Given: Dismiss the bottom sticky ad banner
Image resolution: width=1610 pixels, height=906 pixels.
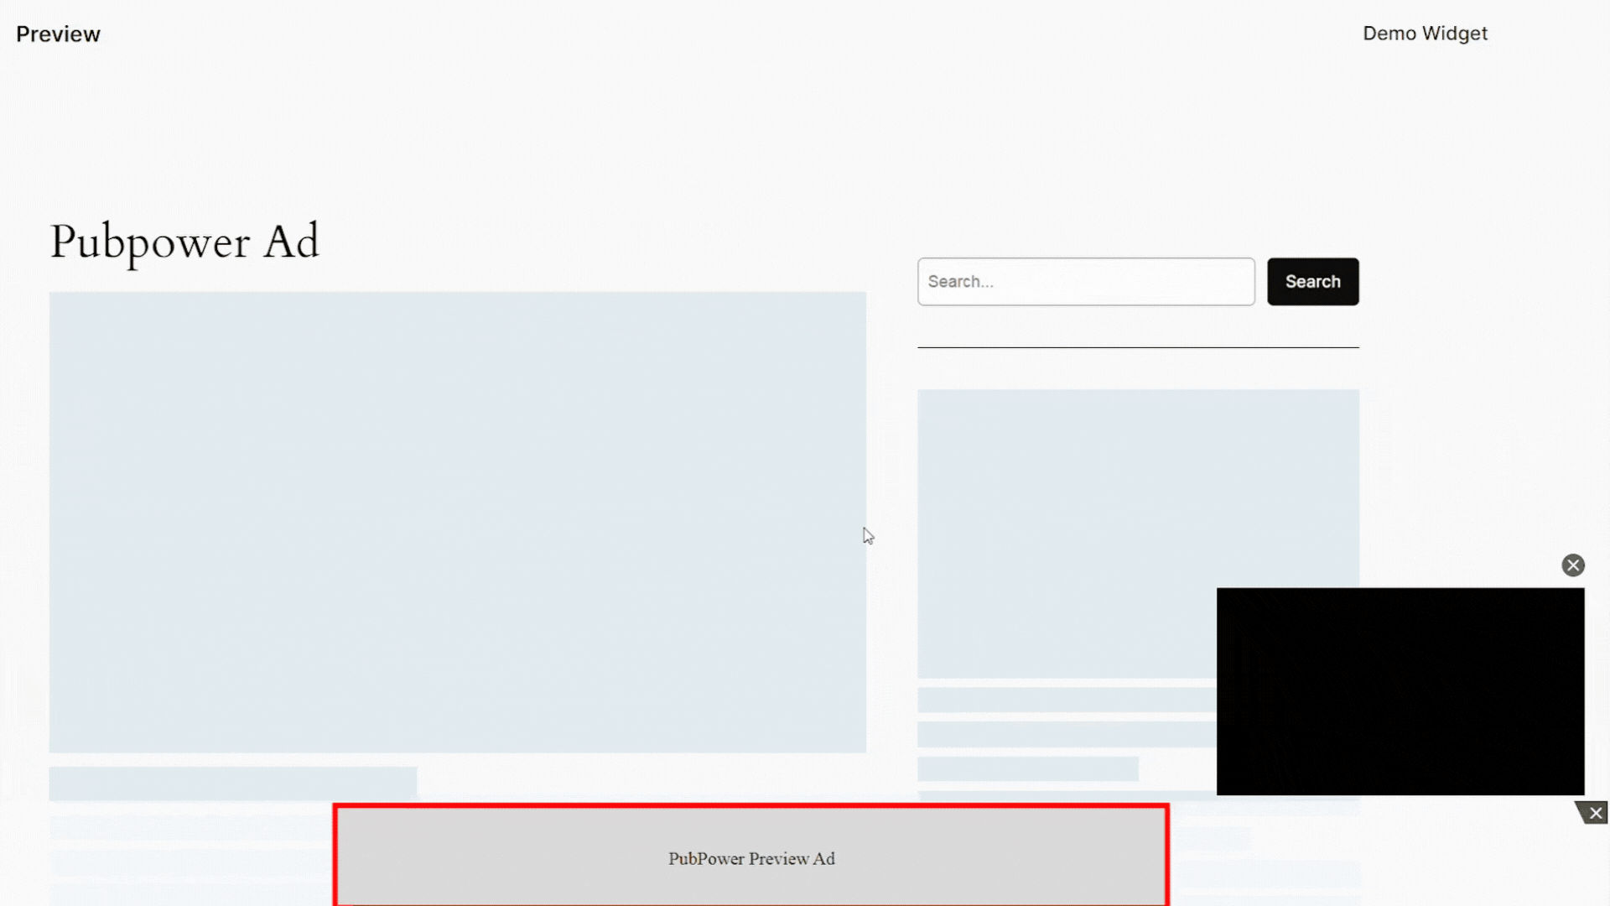Looking at the screenshot, I should click(1595, 813).
